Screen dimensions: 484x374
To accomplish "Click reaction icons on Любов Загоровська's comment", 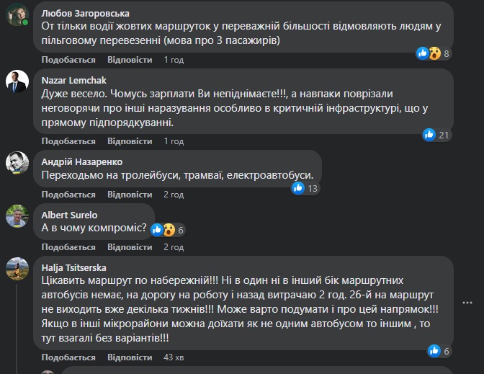I will pyautogui.click(x=429, y=53).
